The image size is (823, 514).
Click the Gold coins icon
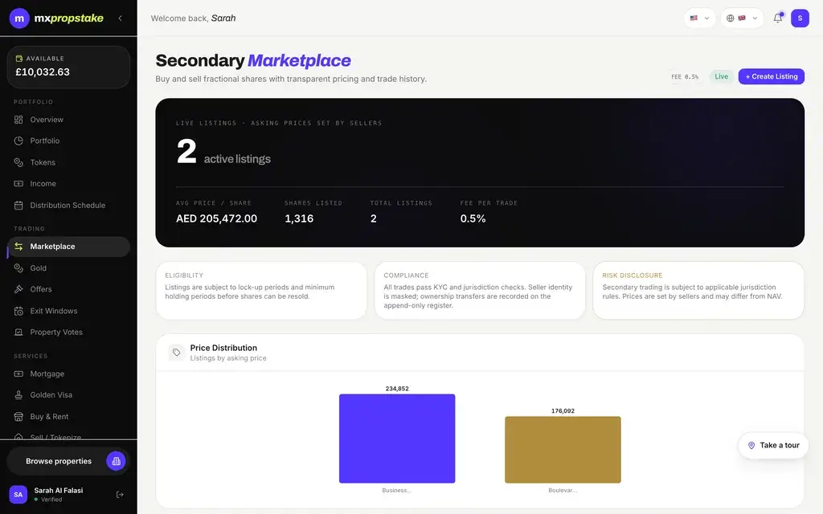(18, 268)
